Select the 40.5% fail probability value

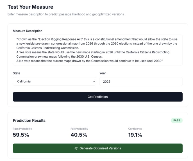[x=79, y=135]
